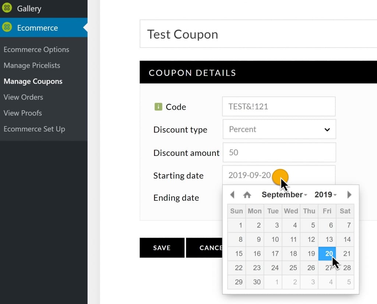Click the home icon in the datepicker
The height and width of the screenshot is (304, 377).
pos(247,194)
